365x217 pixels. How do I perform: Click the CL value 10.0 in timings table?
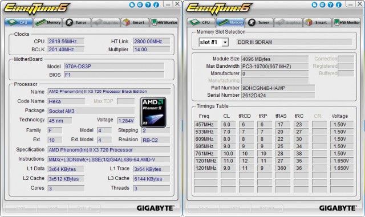tap(228, 154)
